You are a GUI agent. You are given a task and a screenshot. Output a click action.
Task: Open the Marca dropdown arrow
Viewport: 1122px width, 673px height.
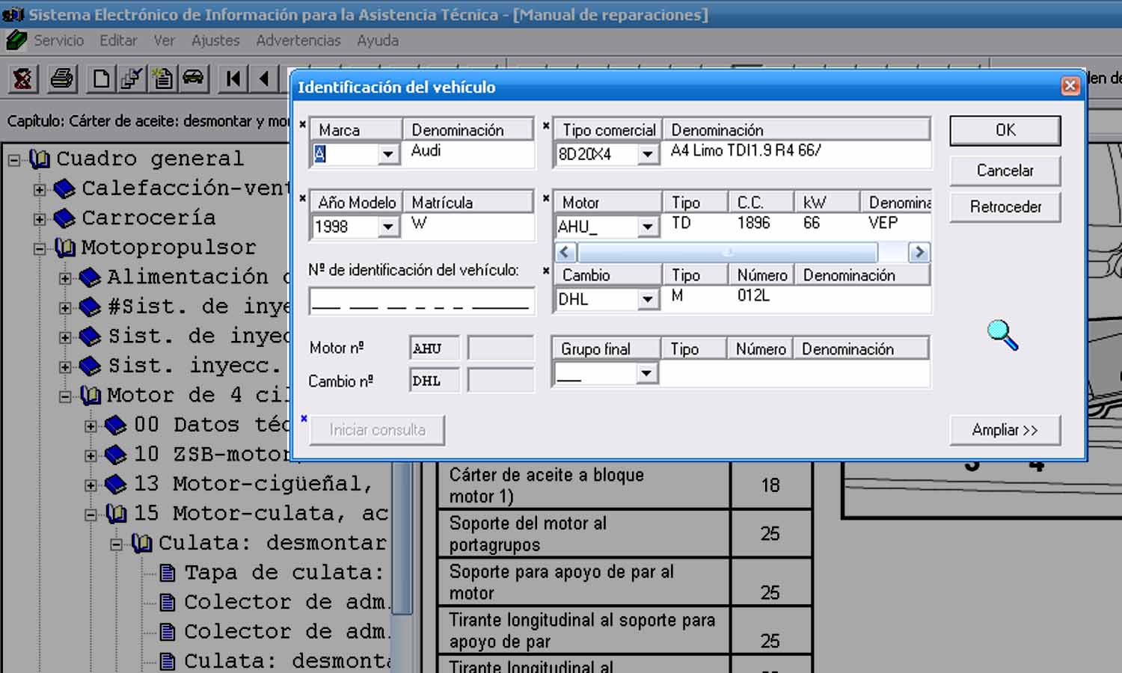click(387, 154)
